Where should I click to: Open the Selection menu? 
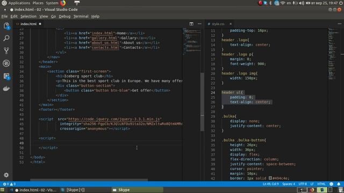click(28, 17)
